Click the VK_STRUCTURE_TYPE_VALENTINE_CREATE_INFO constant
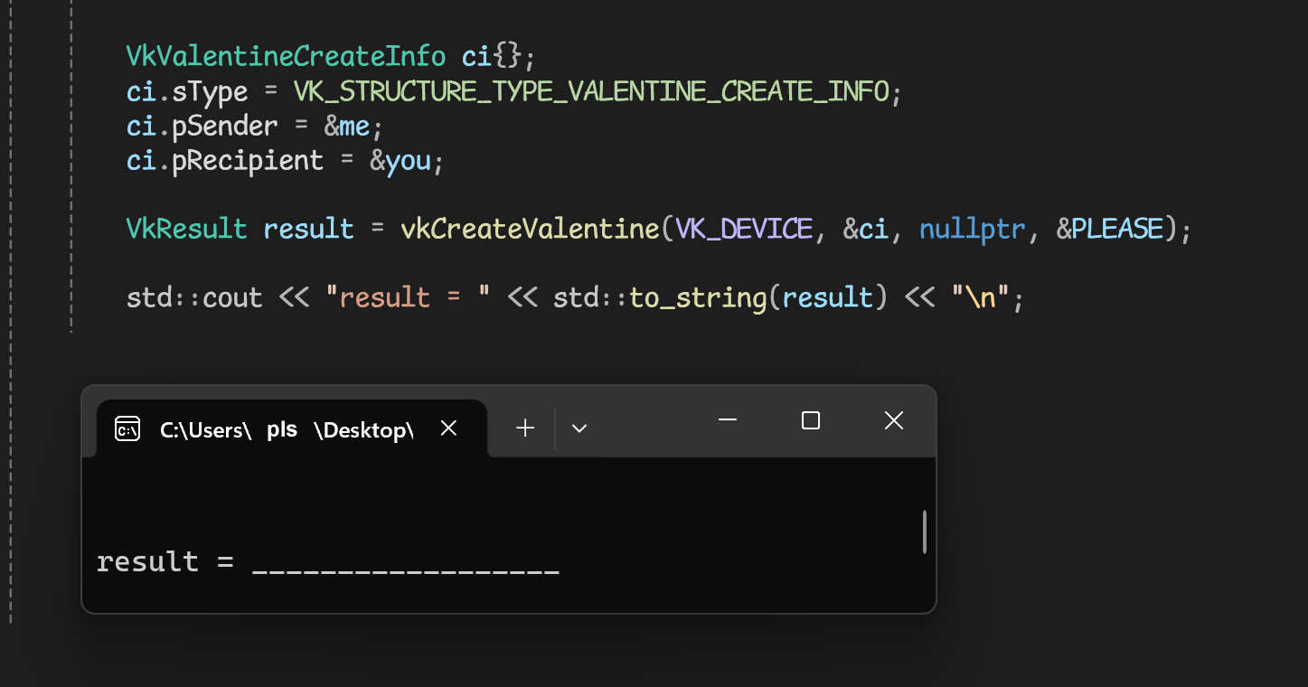The image size is (1308, 687). (x=591, y=91)
